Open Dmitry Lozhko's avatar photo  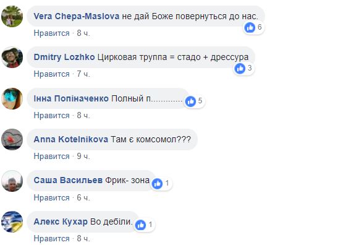12,58
